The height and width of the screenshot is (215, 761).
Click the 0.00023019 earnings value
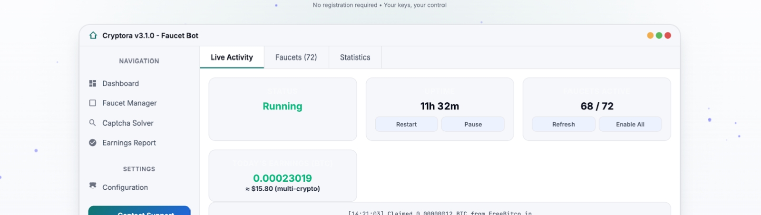click(x=283, y=178)
